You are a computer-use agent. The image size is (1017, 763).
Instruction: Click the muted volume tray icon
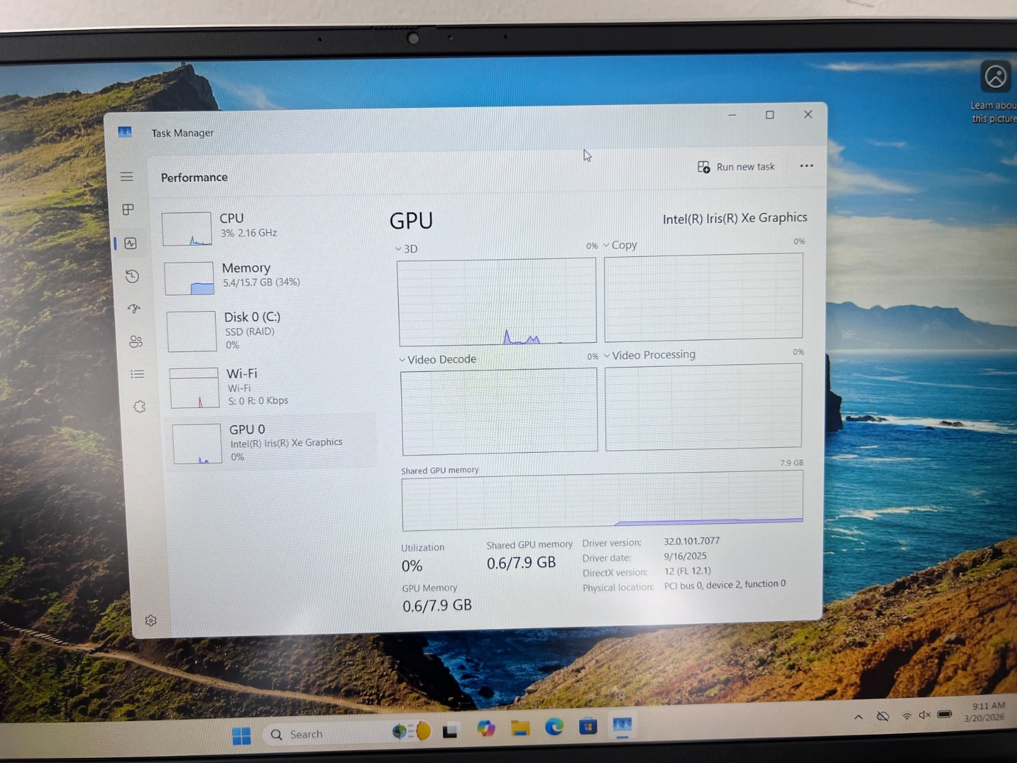[x=925, y=715]
